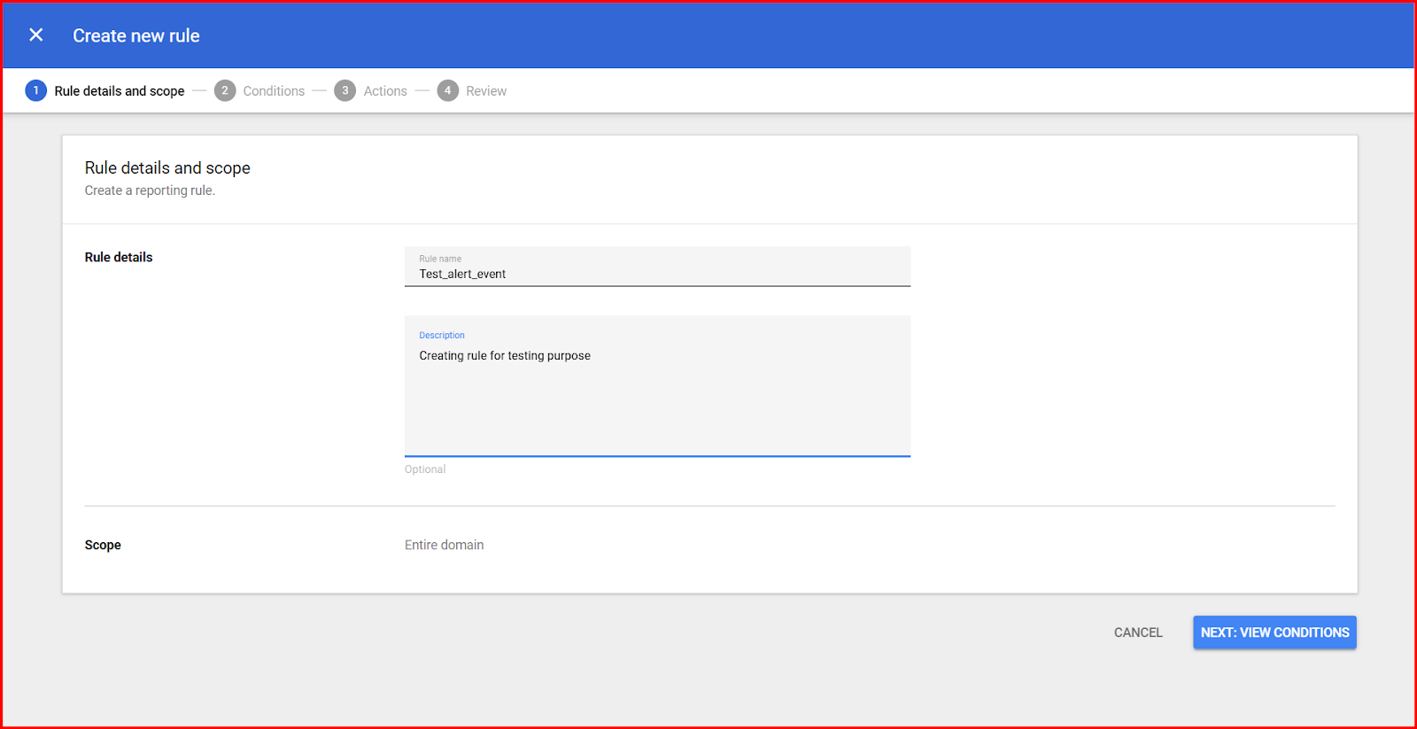Open the Review step label
Image resolution: width=1417 pixels, height=729 pixels.
pos(486,91)
